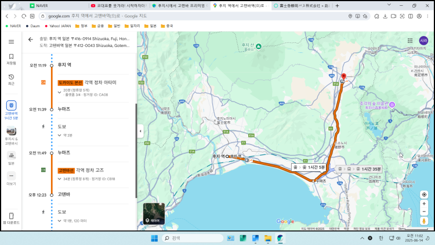Open the Saved places sidebar item
Viewport: 435px width, 245px height.
point(11,59)
